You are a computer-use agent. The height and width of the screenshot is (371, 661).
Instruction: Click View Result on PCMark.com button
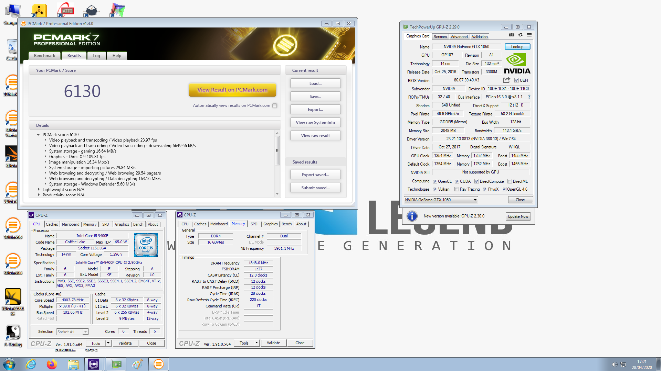coord(232,90)
